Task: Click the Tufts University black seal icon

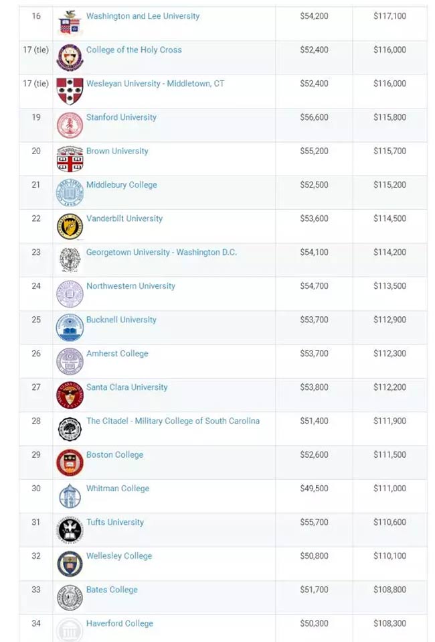Action: [x=70, y=530]
